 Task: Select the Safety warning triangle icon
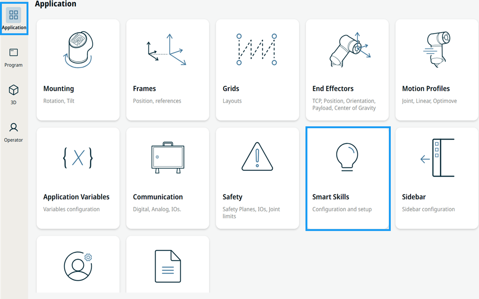point(257,157)
